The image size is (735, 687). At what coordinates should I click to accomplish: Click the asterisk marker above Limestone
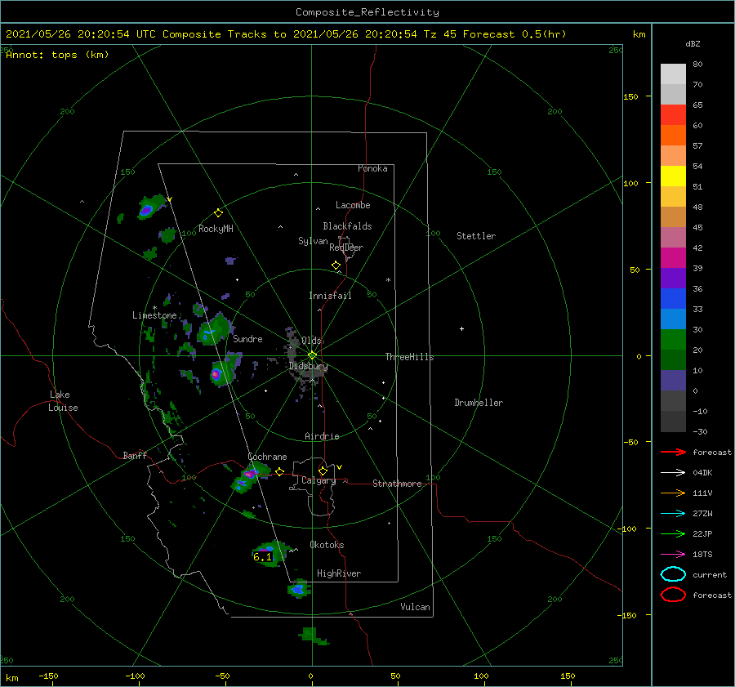tap(154, 308)
